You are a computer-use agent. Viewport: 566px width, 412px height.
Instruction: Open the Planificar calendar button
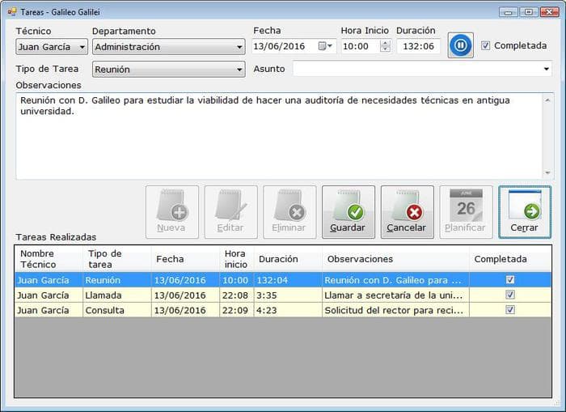466,212
